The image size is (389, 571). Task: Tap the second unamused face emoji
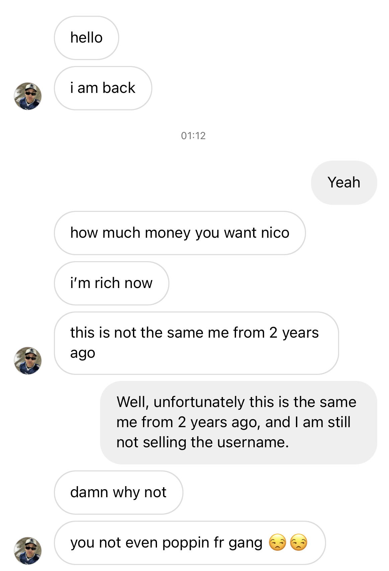298,543
